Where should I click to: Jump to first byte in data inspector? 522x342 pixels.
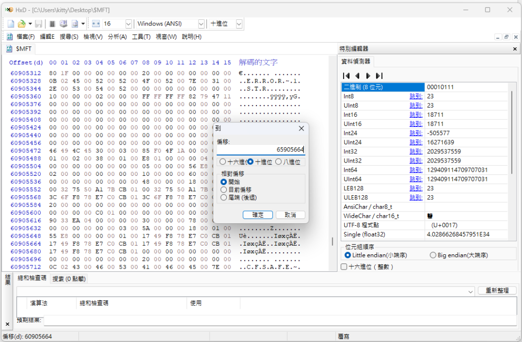[346, 75]
